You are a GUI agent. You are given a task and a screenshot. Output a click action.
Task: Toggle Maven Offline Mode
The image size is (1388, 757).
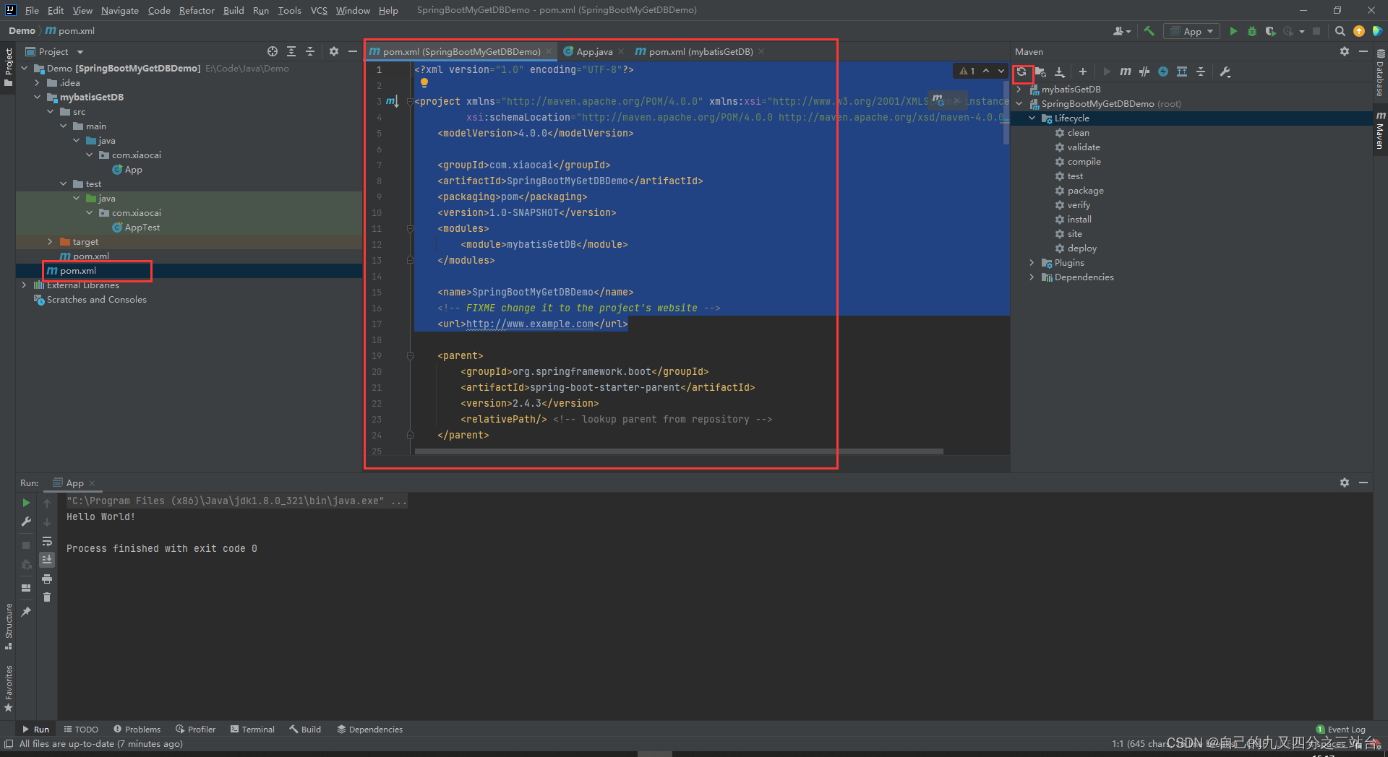(x=1144, y=72)
